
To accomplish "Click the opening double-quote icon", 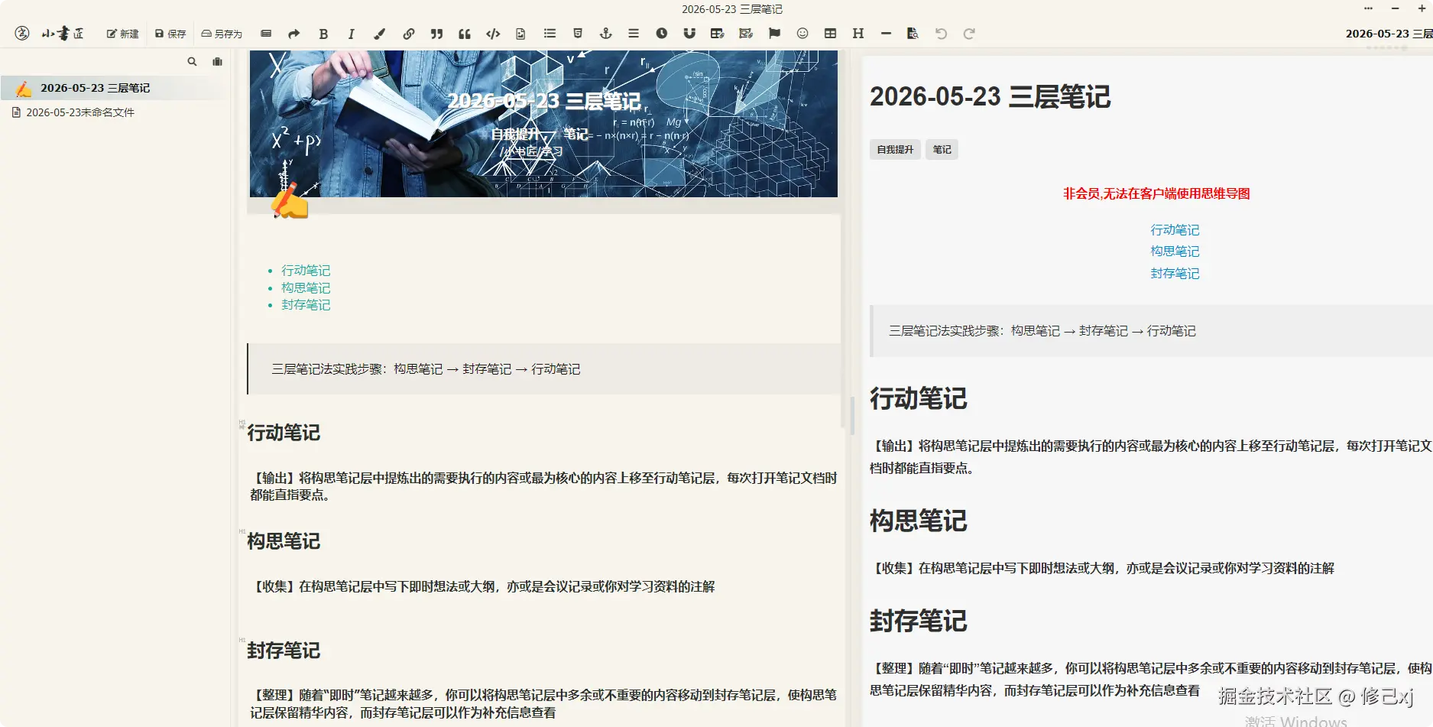I will tap(465, 34).
